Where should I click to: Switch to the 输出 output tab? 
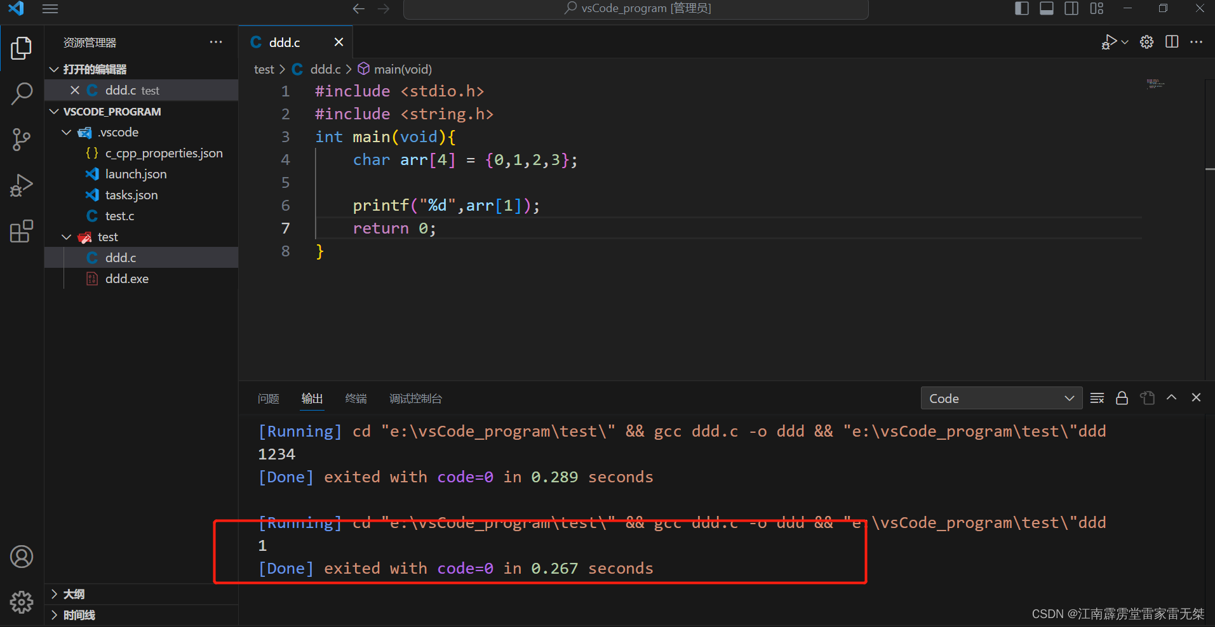(x=312, y=399)
